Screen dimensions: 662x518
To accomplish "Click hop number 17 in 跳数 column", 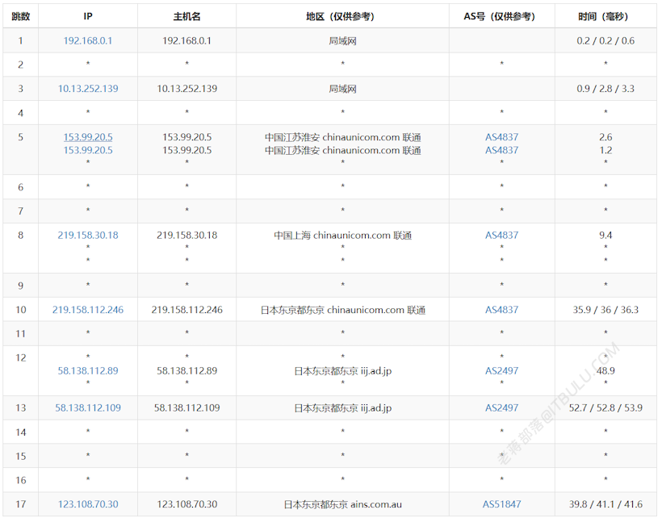I will coord(21,504).
